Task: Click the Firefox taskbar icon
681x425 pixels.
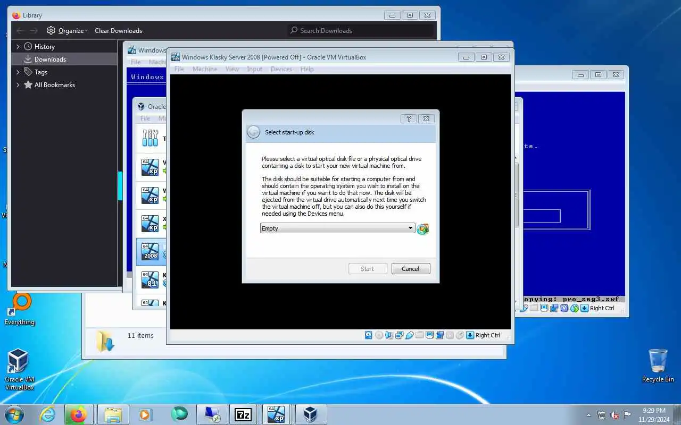Action: (79, 414)
